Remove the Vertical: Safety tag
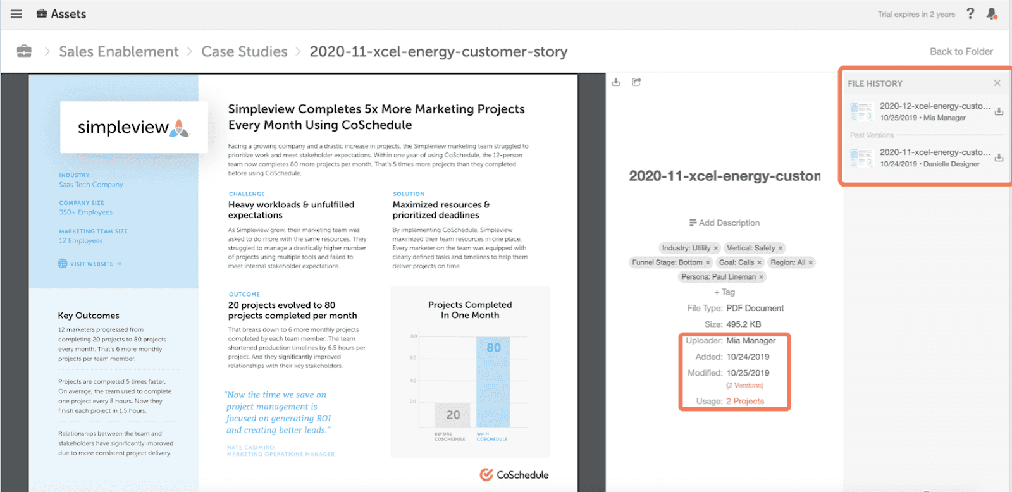Screen dimensions: 1012x492 pyautogui.click(x=781, y=249)
